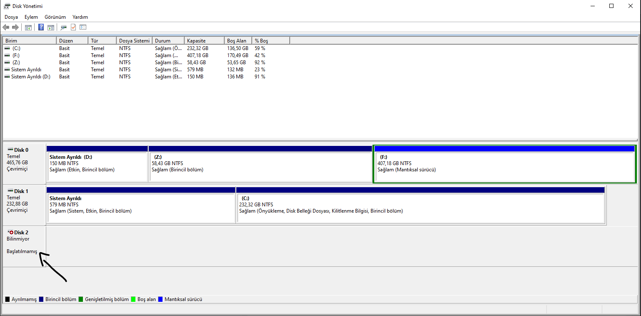Screen dimensions: 641x316
Task: Click the Disk 2 red error icon
Action: click(x=10, y=232)
